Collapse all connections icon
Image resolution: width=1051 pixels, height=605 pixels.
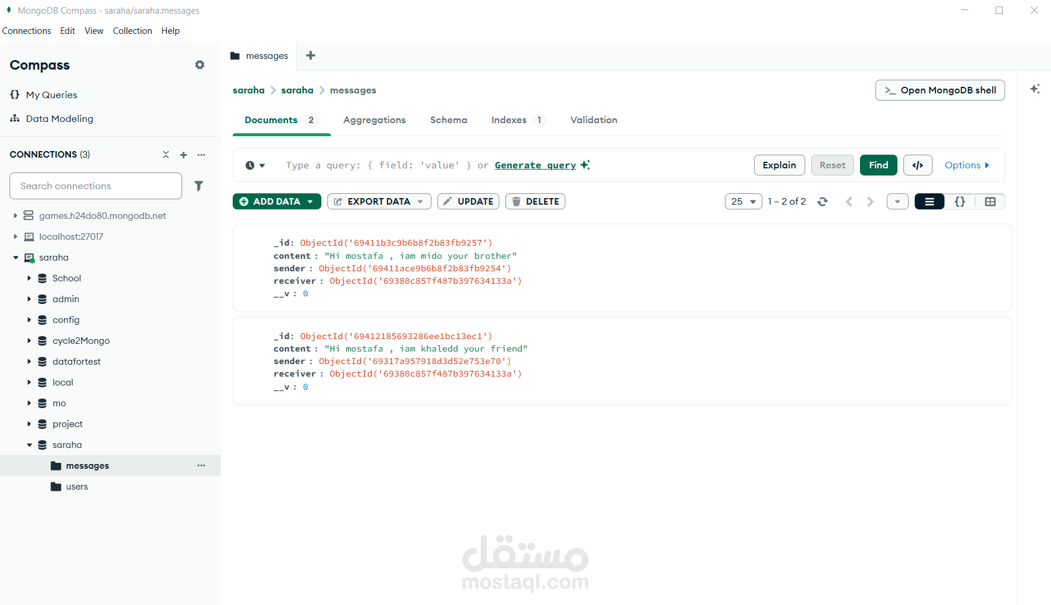(x=166, y=155)
